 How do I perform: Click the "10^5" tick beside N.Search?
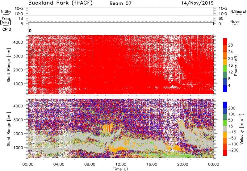click(223, 9)
